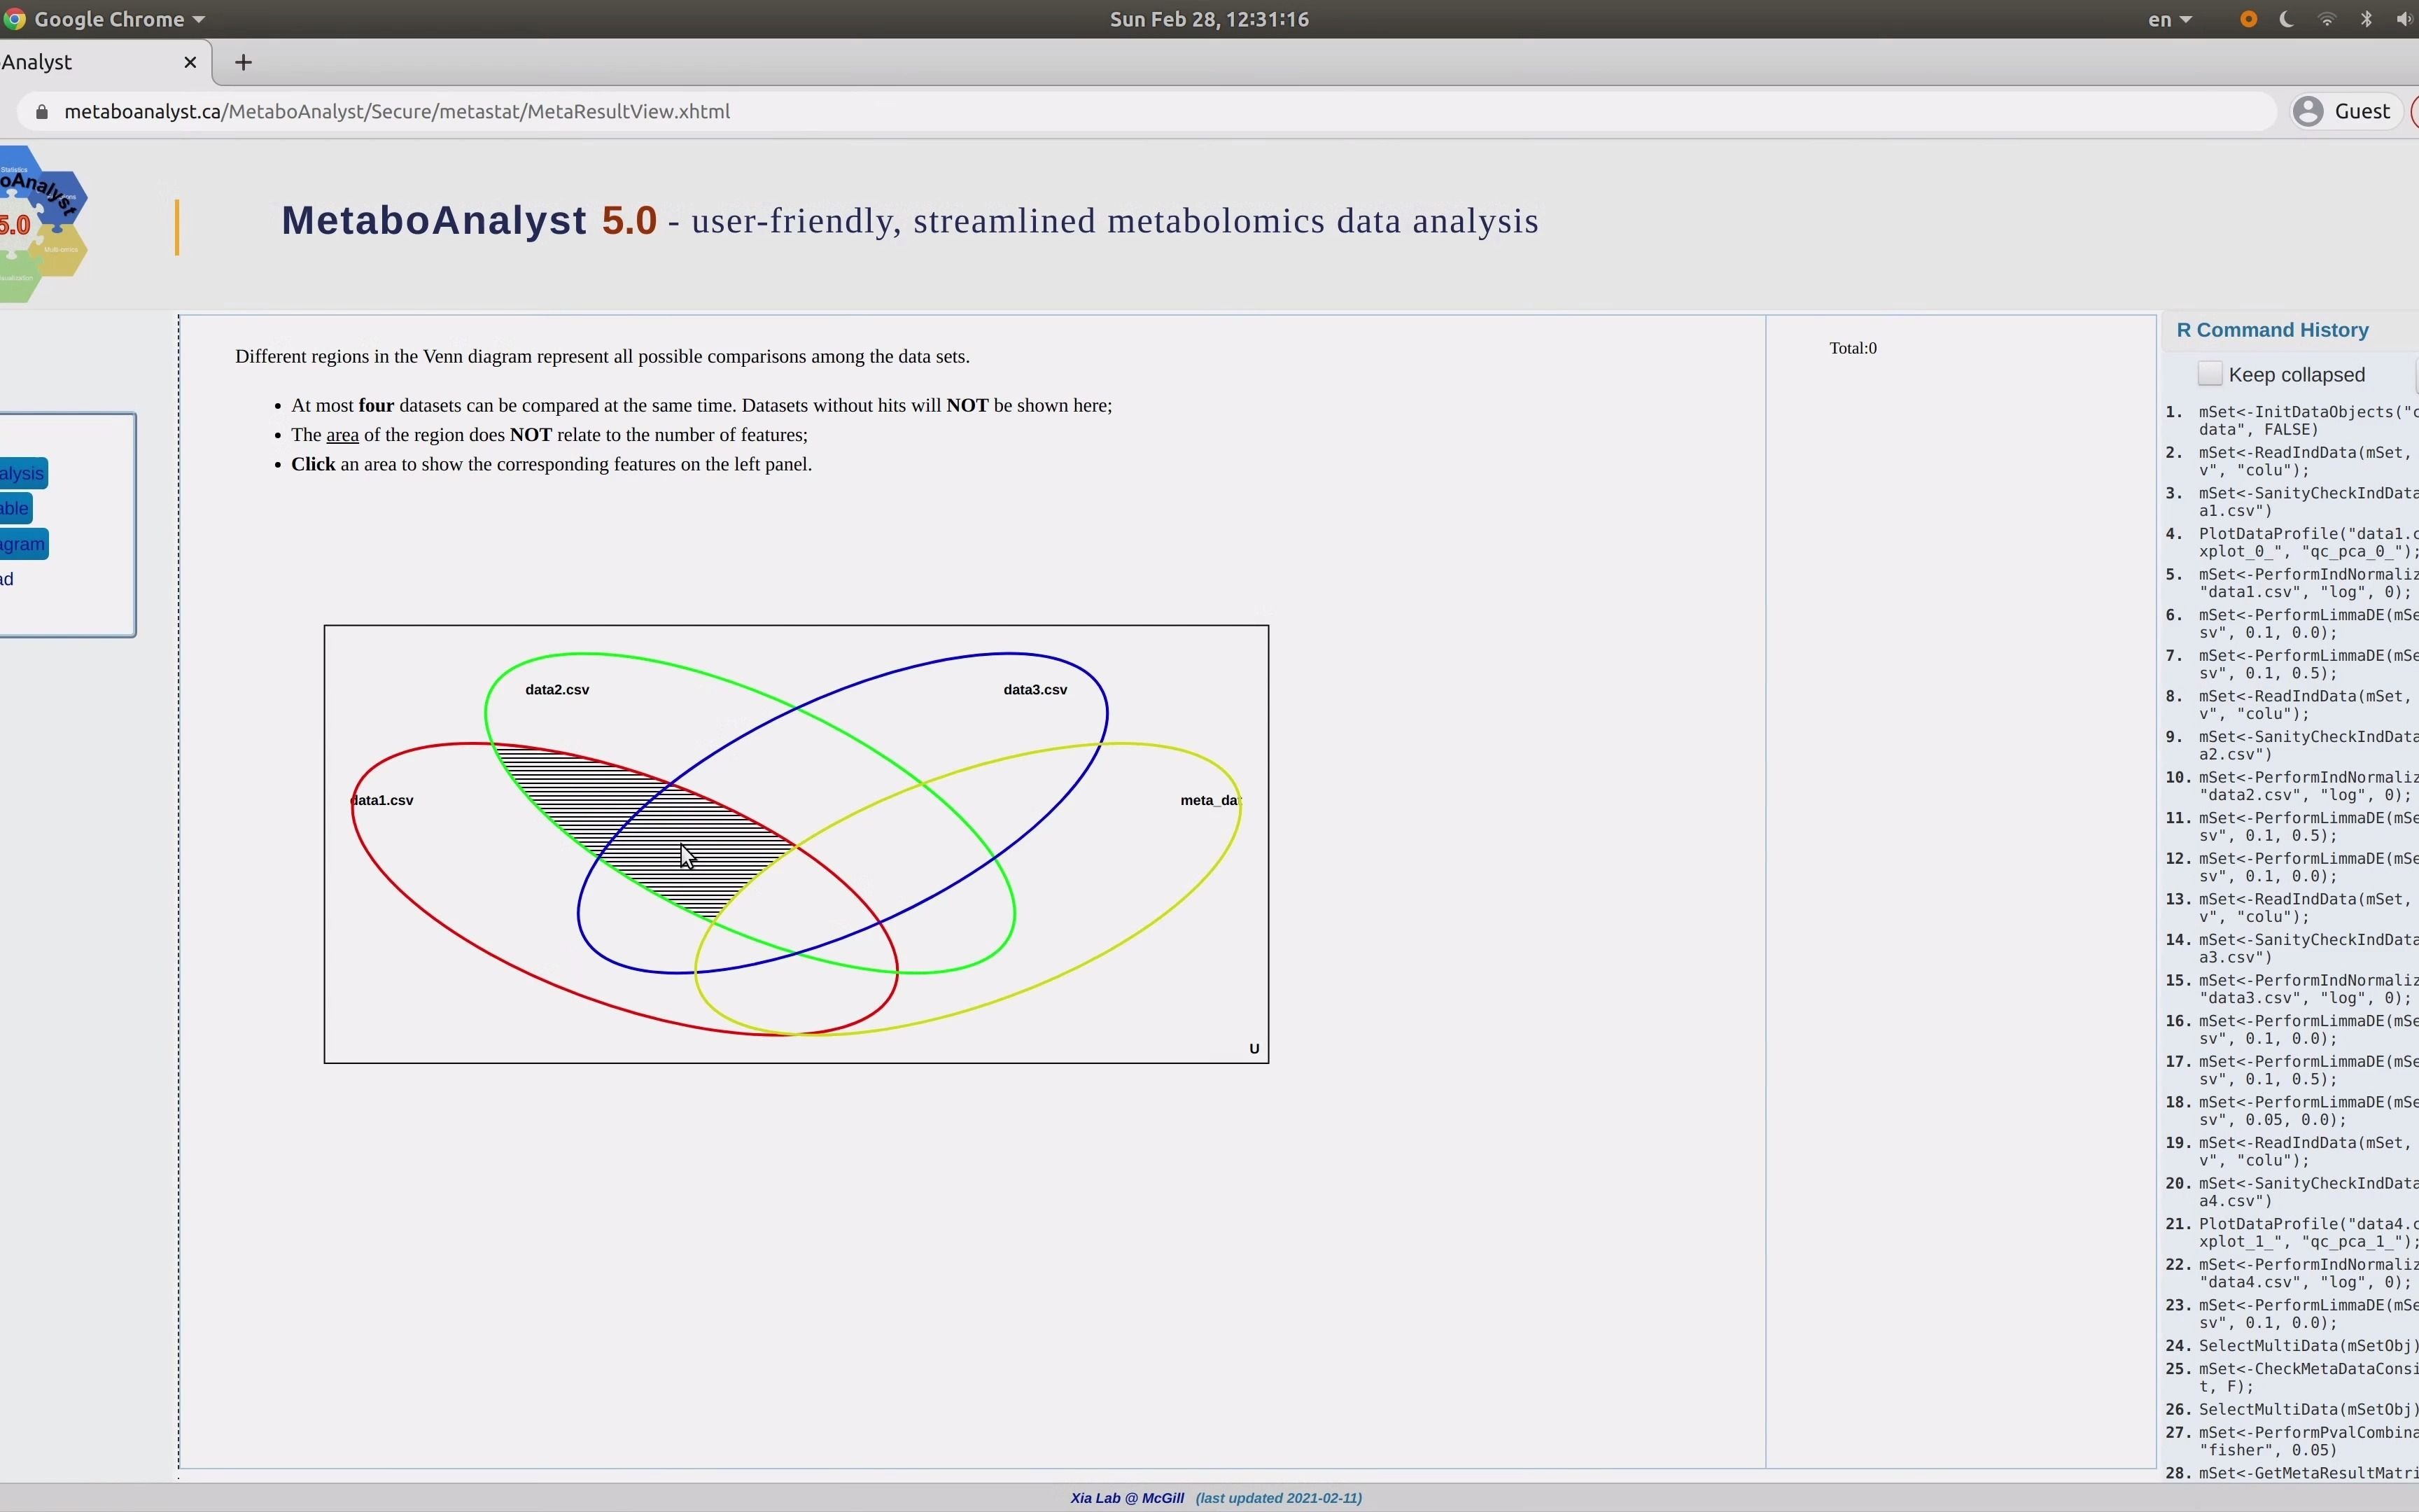The width and height of the screenshot is (2419, 1512).
Task: Open the Wi-Fi status icon
Action: pos(2327,19)
